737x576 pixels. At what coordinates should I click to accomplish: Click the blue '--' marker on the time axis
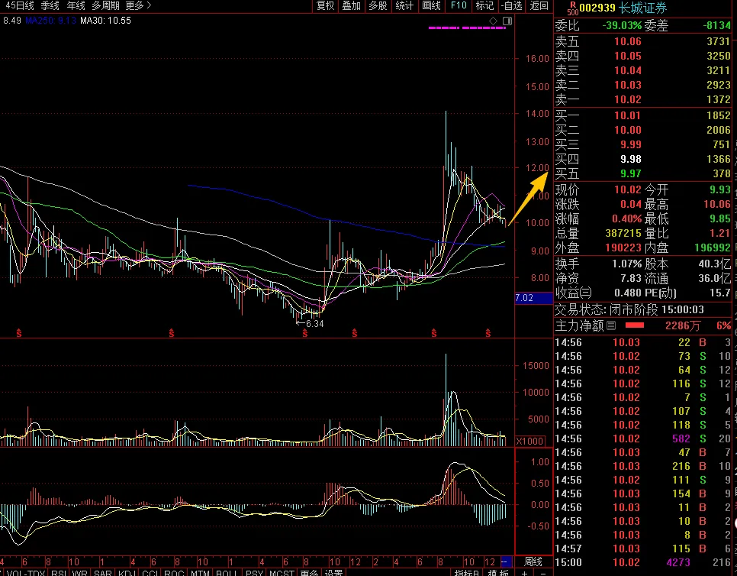click(x=505, y=562)
